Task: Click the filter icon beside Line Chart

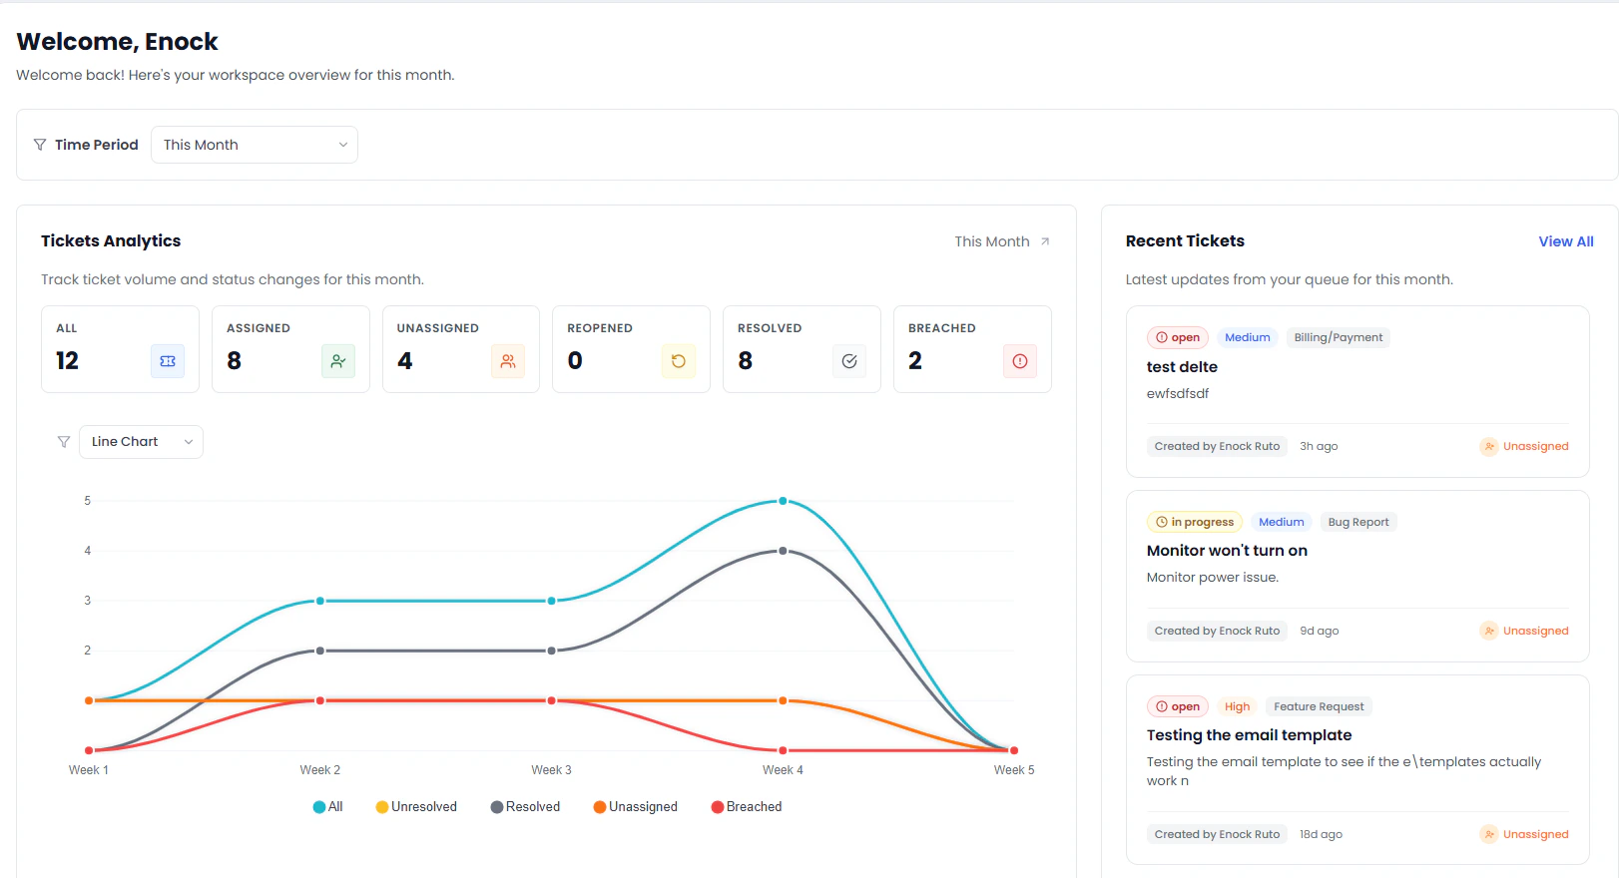Action: point(64,442)
